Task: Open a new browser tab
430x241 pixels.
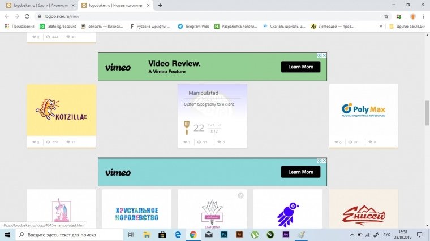Action: point(160,5)
